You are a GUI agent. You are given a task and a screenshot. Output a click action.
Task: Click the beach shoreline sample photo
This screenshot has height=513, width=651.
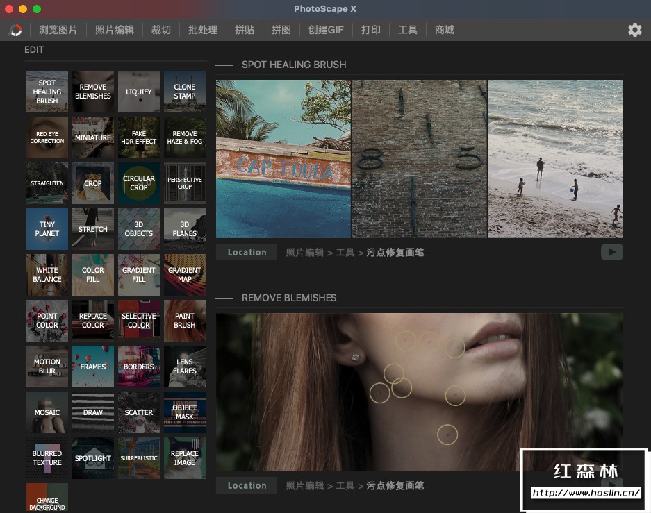tap(555, 159)
